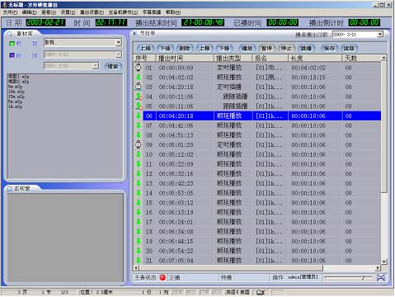Open the 编辑 menu
The height and width of the screenshot is (297, 395).
point(30,12)
